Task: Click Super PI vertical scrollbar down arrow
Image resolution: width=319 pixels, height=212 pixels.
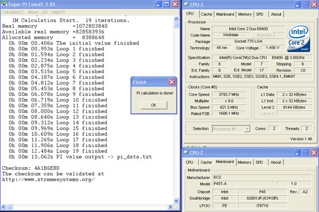Action: pos(176,201)
